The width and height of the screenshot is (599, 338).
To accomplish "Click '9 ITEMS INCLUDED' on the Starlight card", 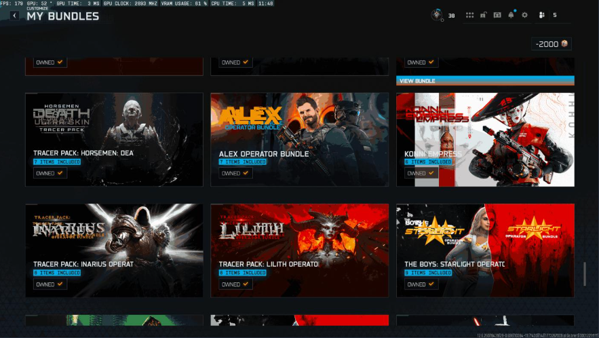I will tap(428, 273).
